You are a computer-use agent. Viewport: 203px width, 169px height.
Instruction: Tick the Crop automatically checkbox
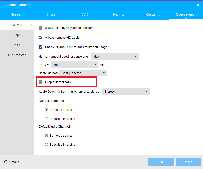[x=41, y=82]
